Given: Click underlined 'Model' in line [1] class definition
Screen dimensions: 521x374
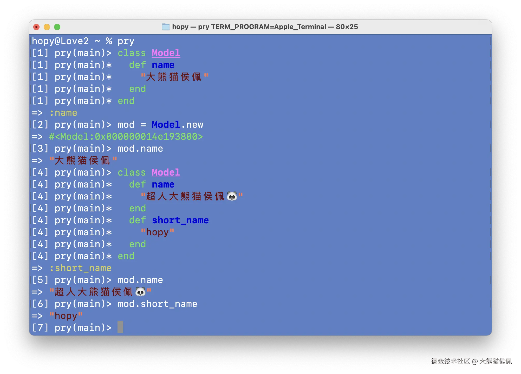Looking at the screenshot, I should 166,53.
